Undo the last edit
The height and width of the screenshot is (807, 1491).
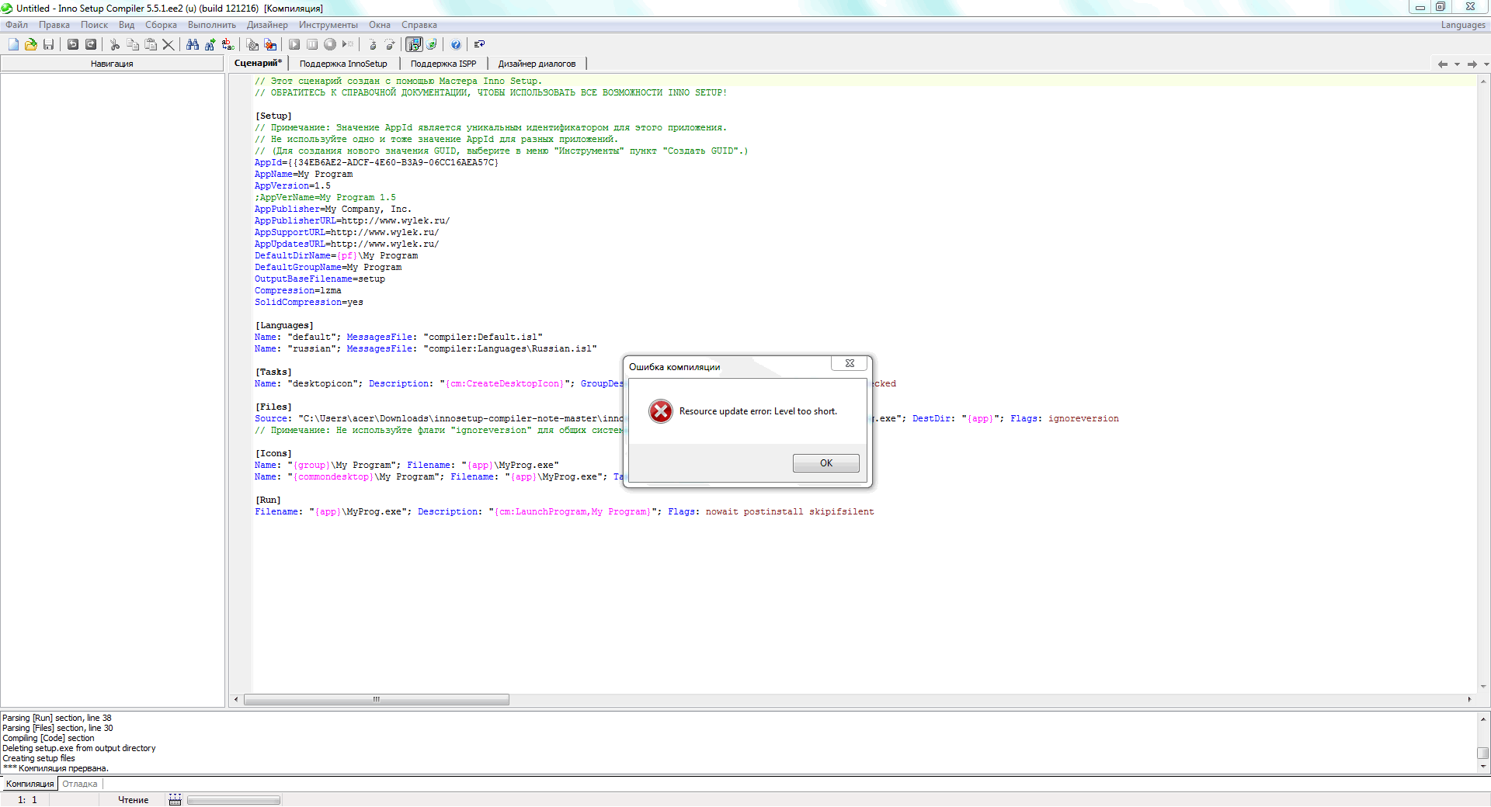[x=73, y=44]
